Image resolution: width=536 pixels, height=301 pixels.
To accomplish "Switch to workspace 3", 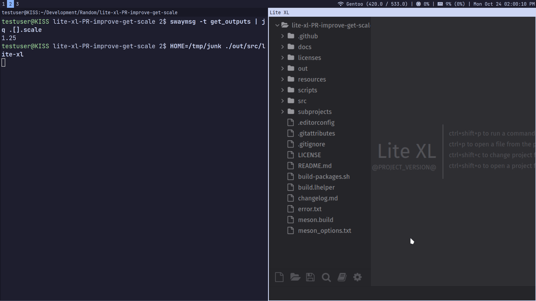I will [x=17, y=4].
